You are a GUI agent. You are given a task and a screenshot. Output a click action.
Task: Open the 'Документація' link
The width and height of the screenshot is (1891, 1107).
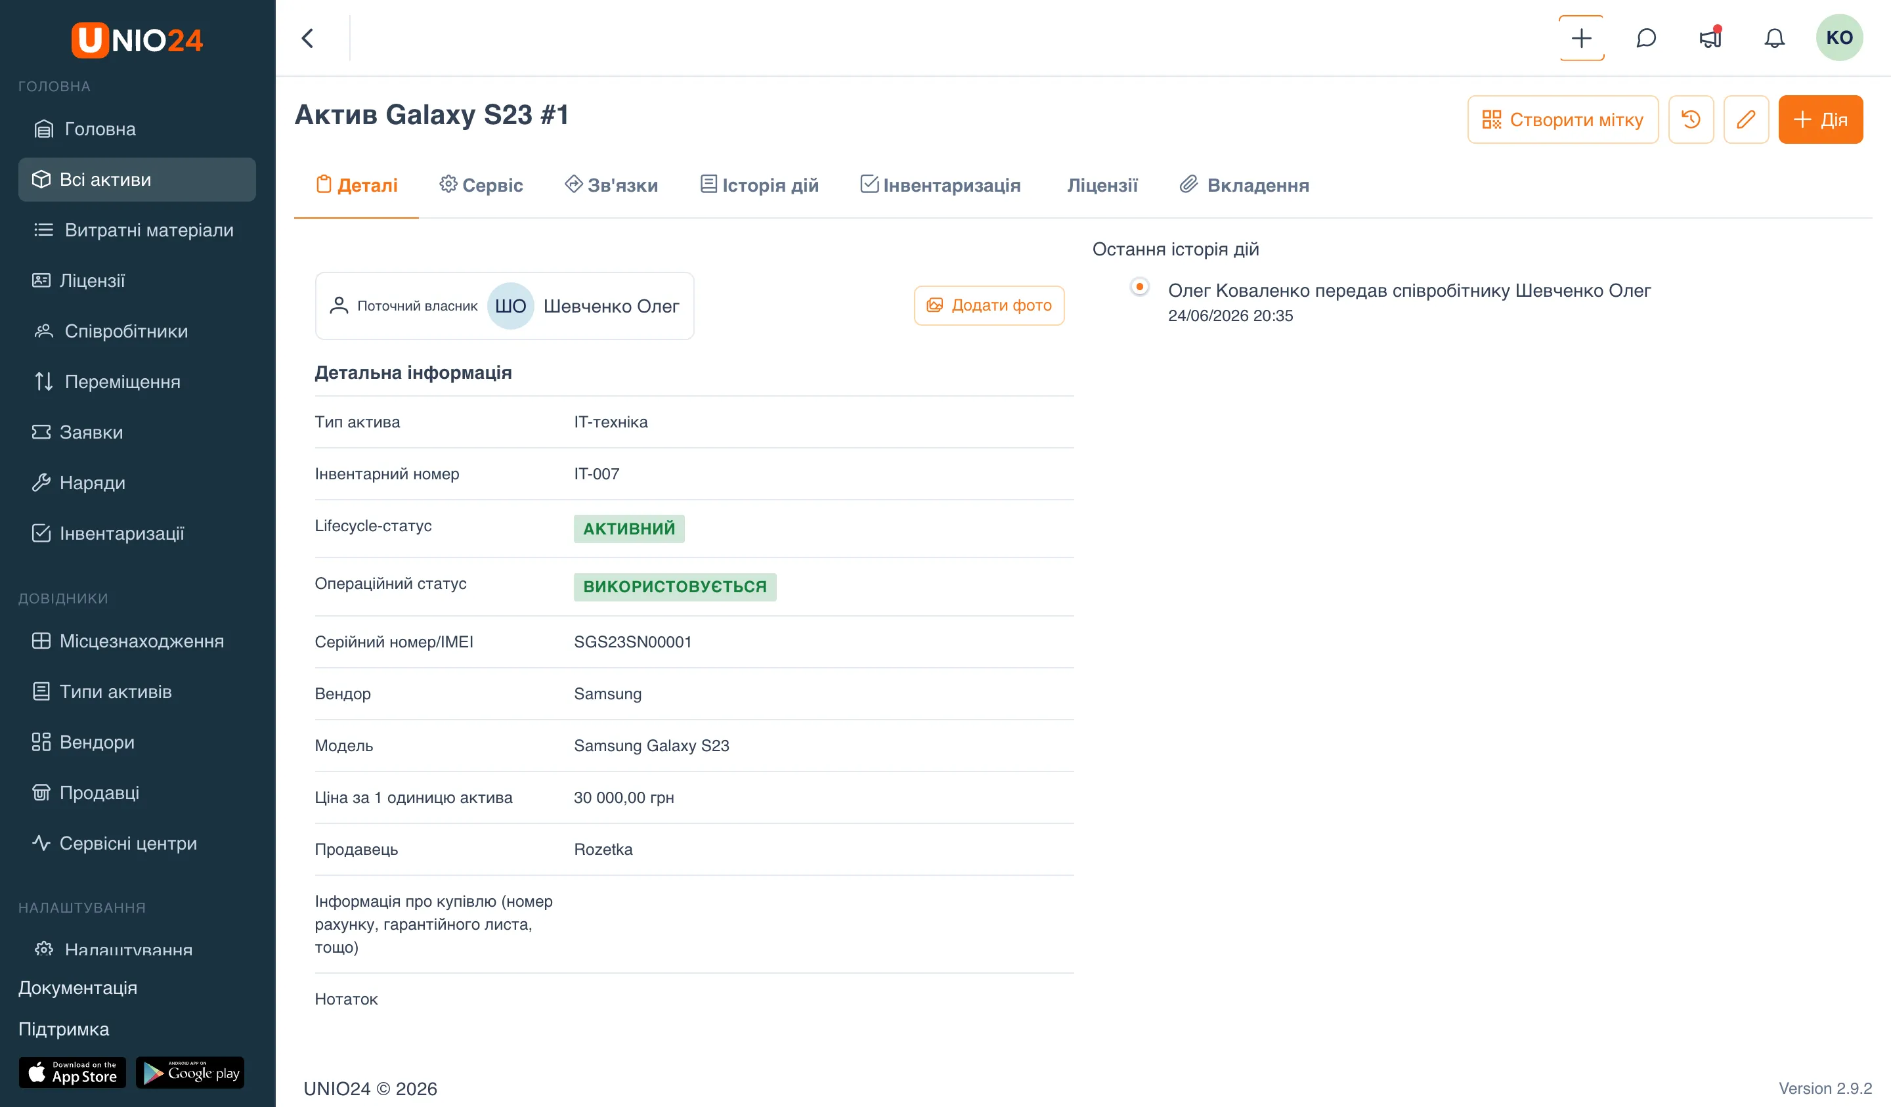pyautogui.click(x=78, y=988)
